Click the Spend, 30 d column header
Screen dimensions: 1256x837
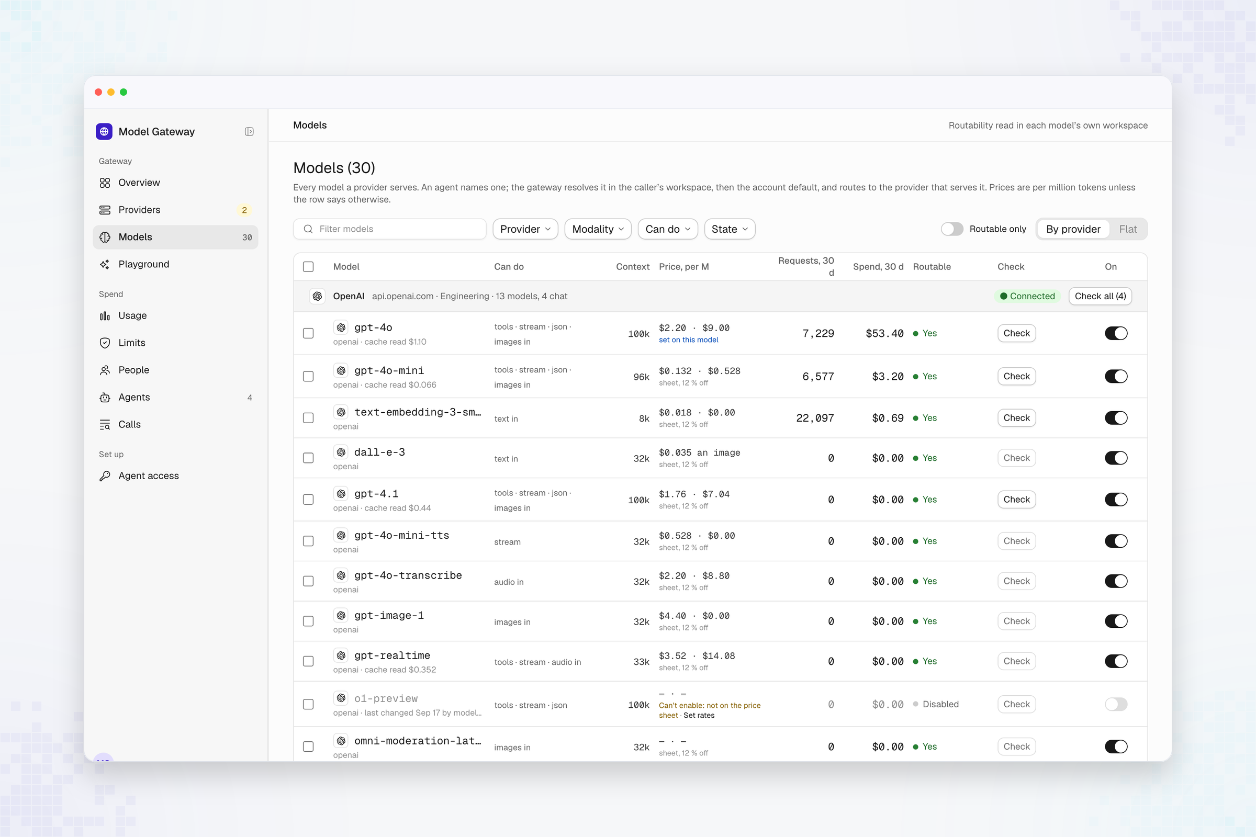click(x=878, y=267)
